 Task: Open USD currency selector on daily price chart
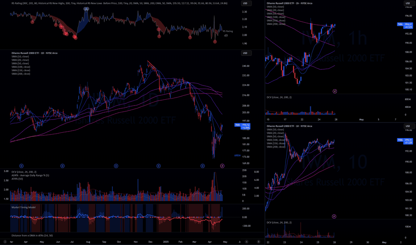tap(246, 53)
